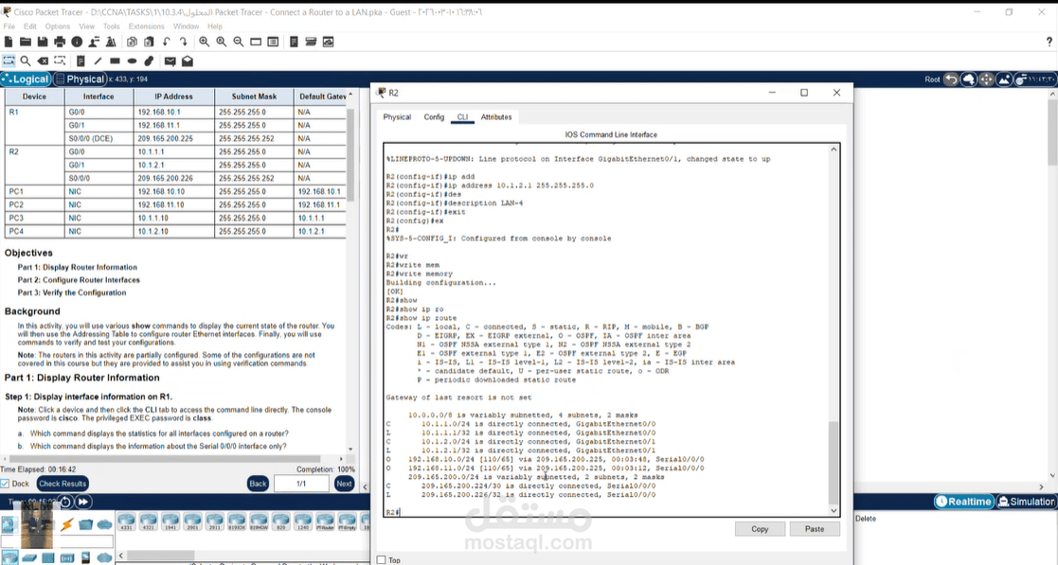Select the Draw Line tool

tap(98, 61)
